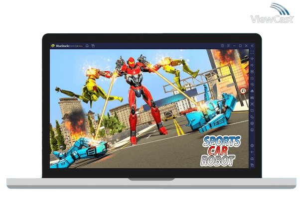Screen dimensions: 300x206
Task: Open the multi-instance manager cube icon
Action: pyautogui.click(x=252, y=123)
